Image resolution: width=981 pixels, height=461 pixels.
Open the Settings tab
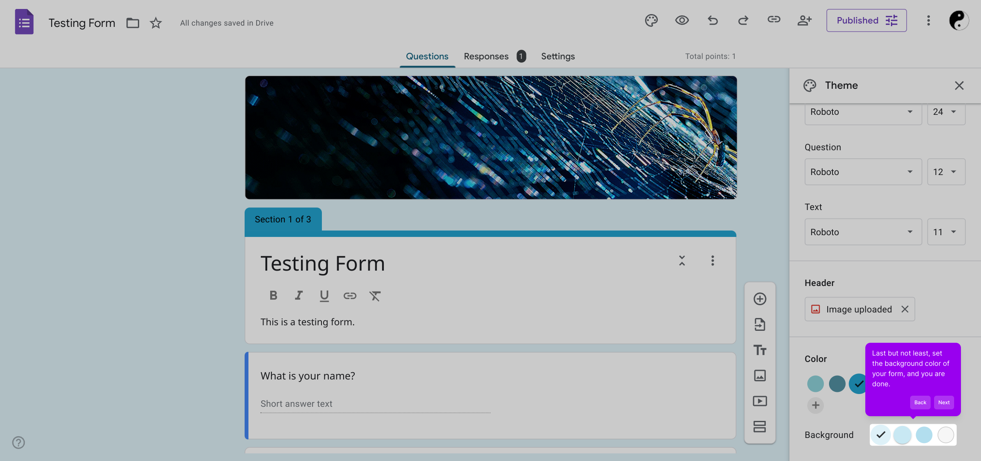click(558, 56)
